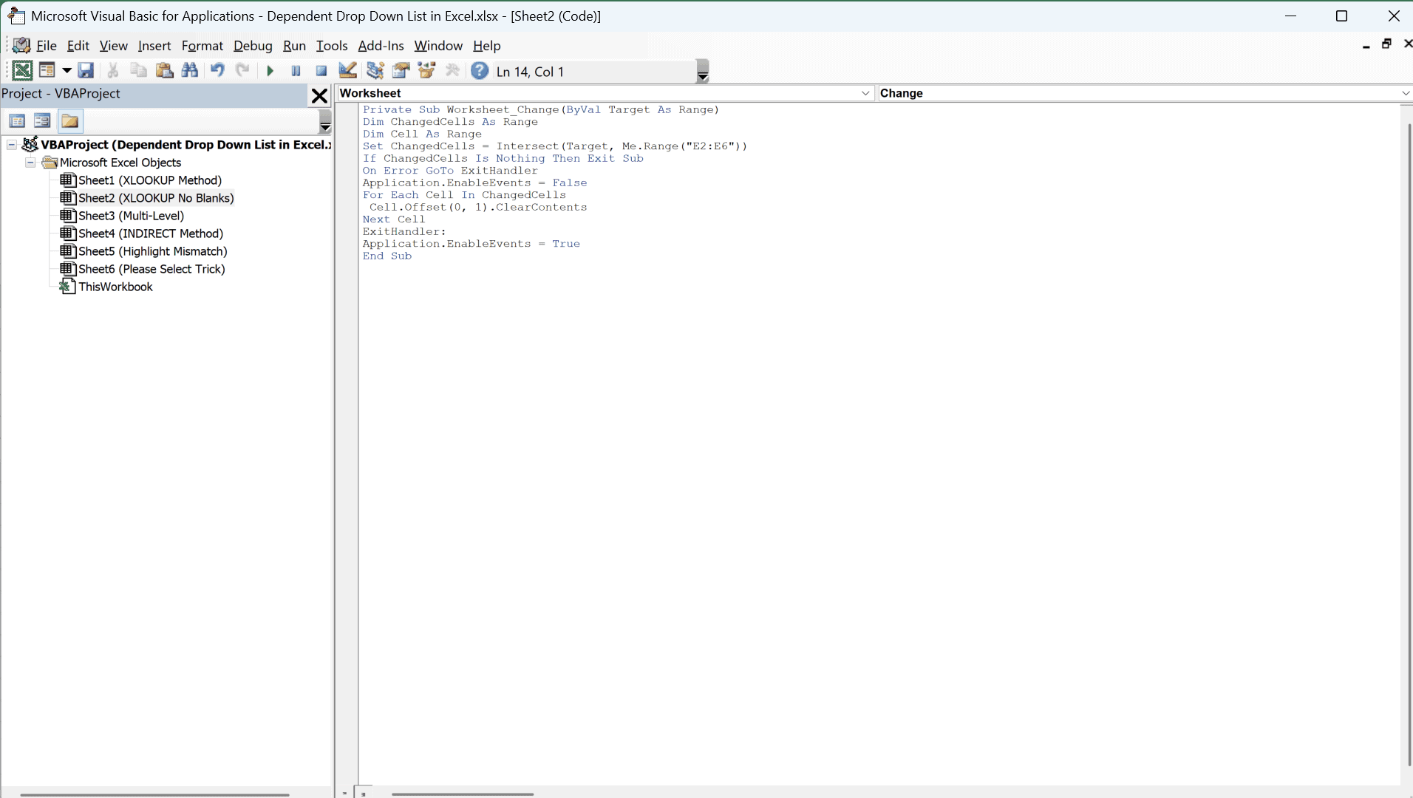This screenshot has width=1413, height=798.
Task: Open the Edit menu
Action: tap(78, 46)
